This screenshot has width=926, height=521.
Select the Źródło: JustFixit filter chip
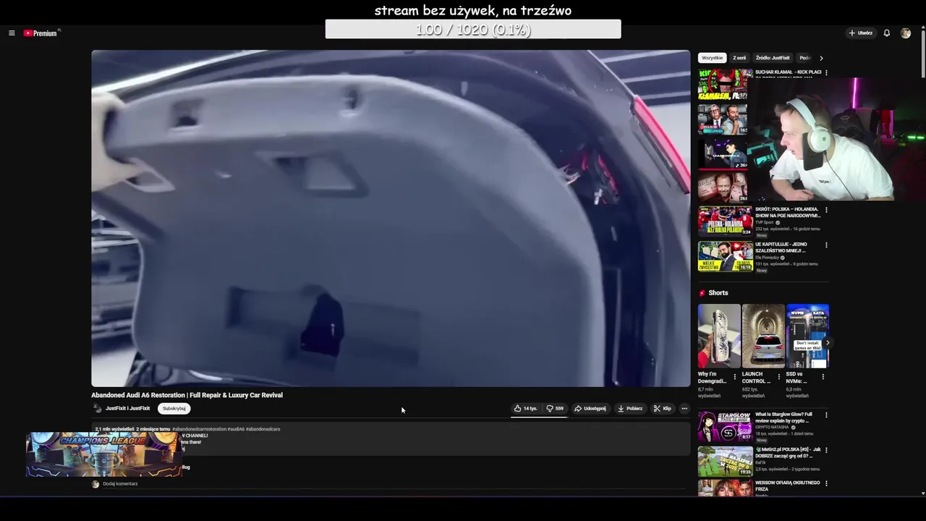[773, 58]
